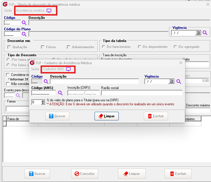Check the Férias checkbox
The height and width of the screenshot is (182, 211).
[x=43, y=47]
